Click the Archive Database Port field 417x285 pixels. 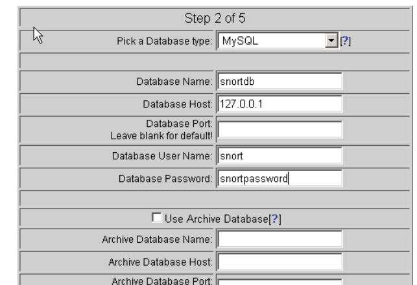(280, 281)
